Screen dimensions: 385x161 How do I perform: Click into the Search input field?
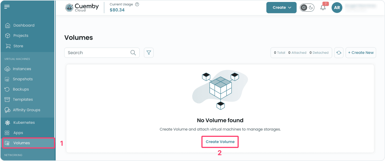pos(97,53)
